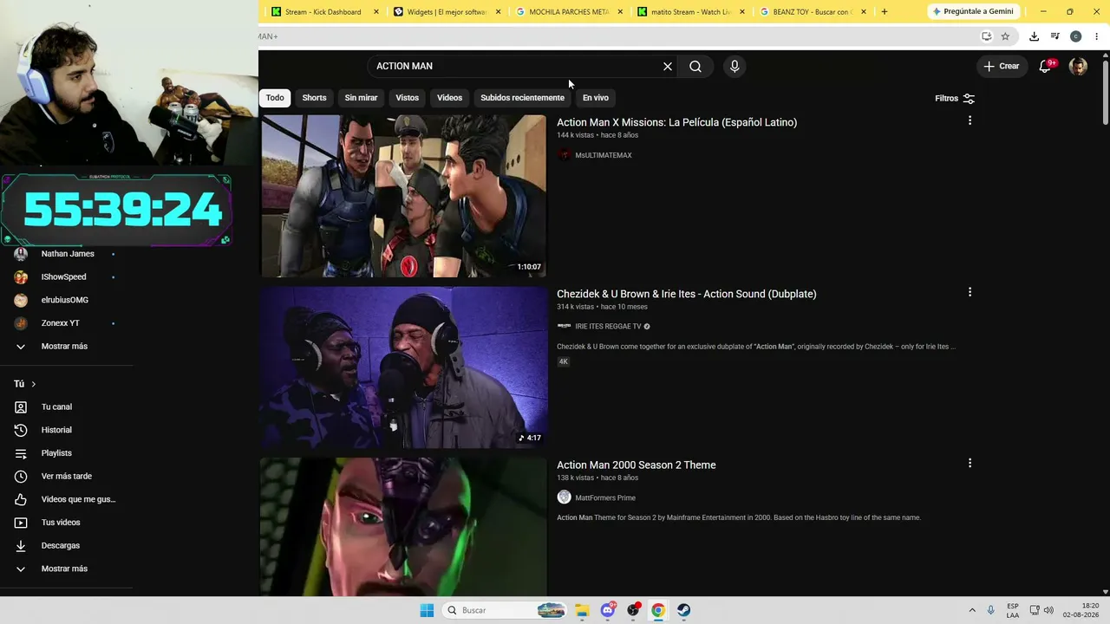Screen dimensions: 1110x624
Task: Open the Windows Start menu
Action: tap(427, 610)
